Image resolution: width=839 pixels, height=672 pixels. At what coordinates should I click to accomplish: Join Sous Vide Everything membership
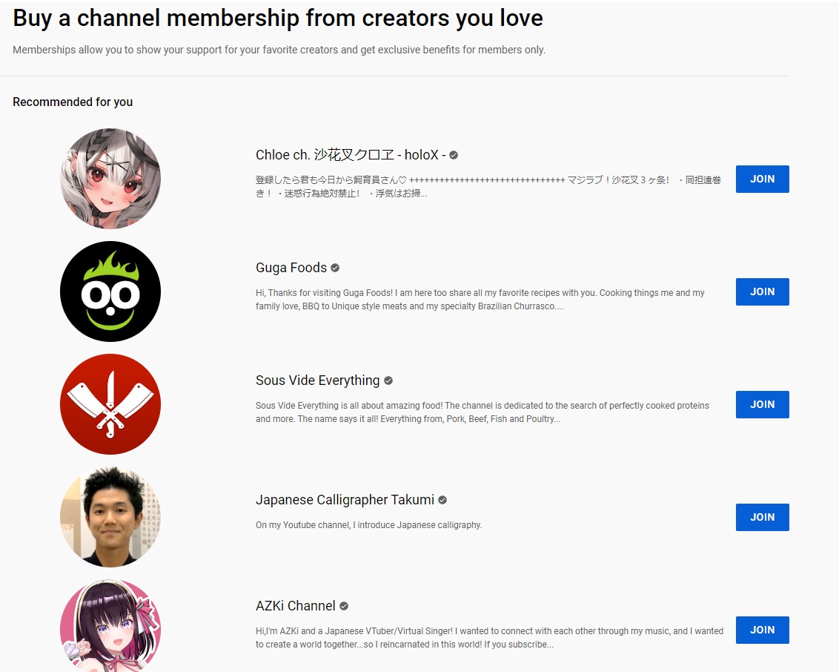tap(762, 404)
